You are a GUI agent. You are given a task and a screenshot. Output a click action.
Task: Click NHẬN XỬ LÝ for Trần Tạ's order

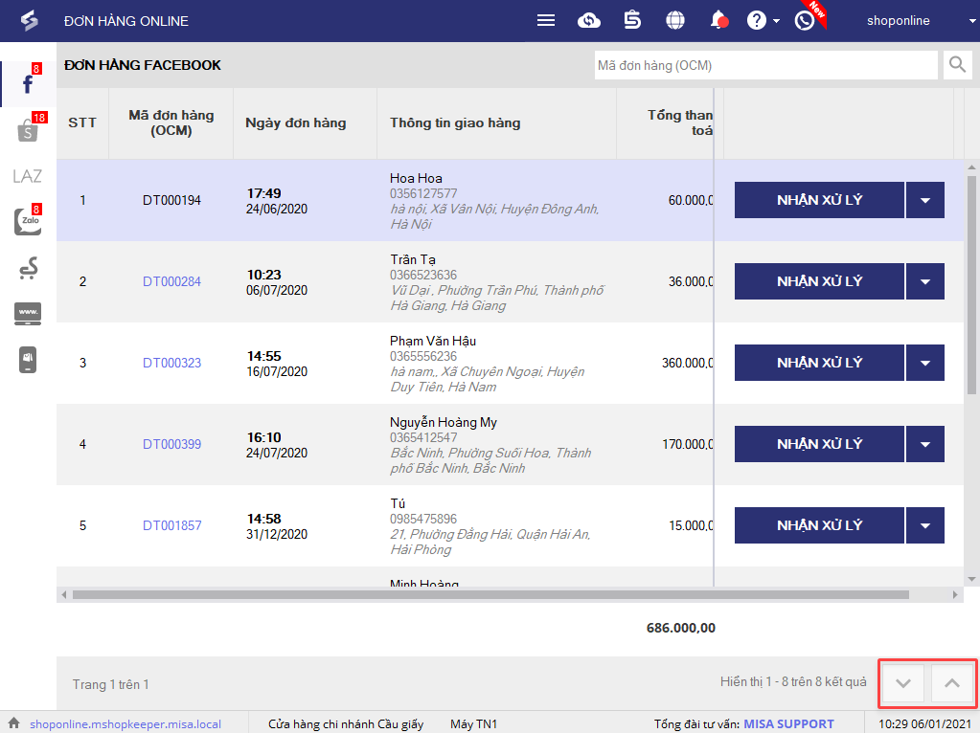pyautogui.click(x=819, y=281)
